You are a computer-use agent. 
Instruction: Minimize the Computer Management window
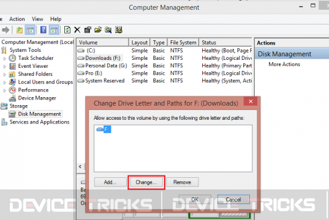click(301, 6)
